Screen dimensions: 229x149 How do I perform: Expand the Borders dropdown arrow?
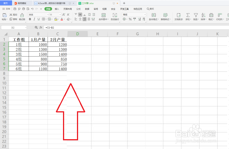coord(46,19)
